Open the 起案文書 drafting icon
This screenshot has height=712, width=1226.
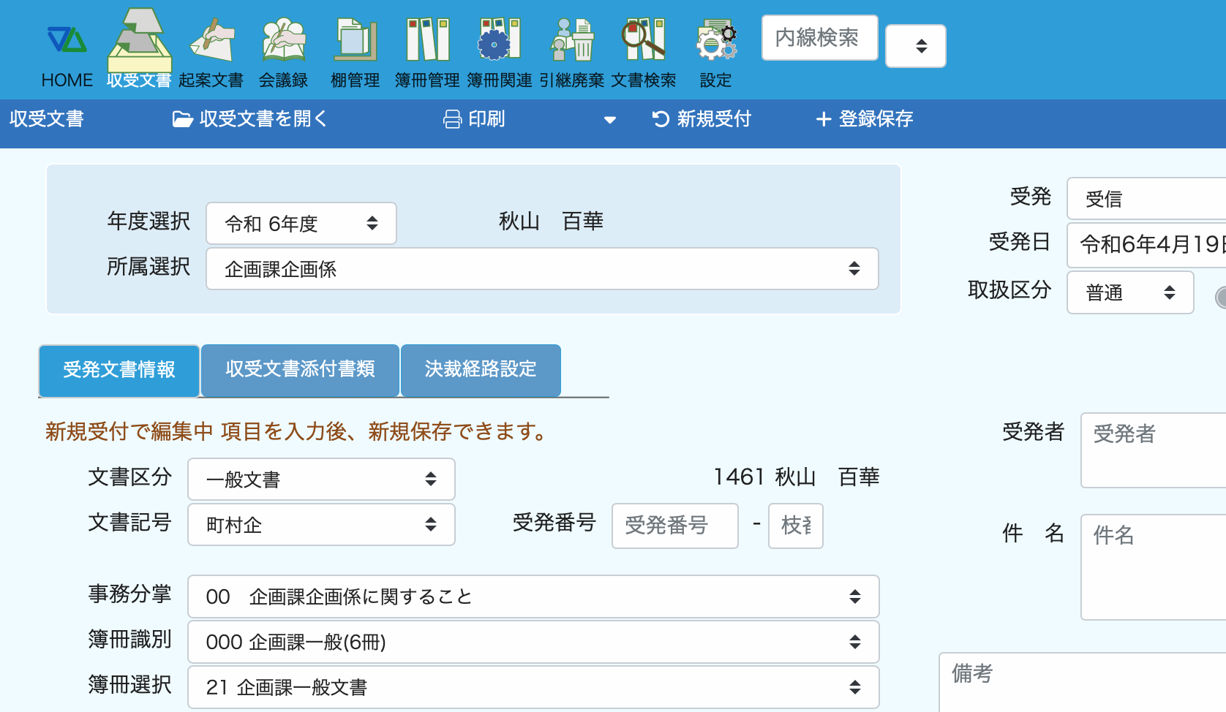point(211,39)
